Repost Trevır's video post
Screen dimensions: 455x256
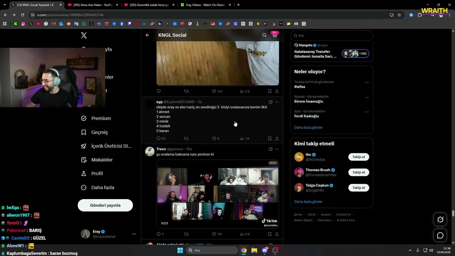click(x=186, y=234)
